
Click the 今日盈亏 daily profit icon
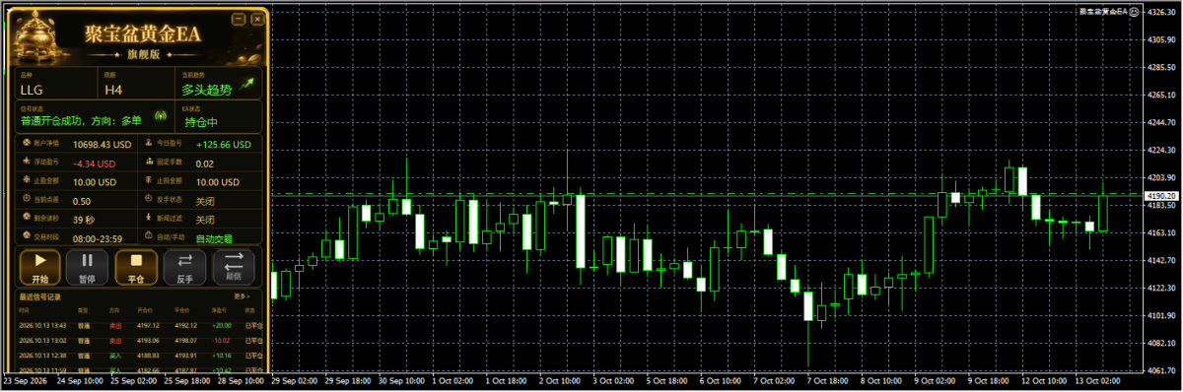pyautogui.click(x=149, y=144)
